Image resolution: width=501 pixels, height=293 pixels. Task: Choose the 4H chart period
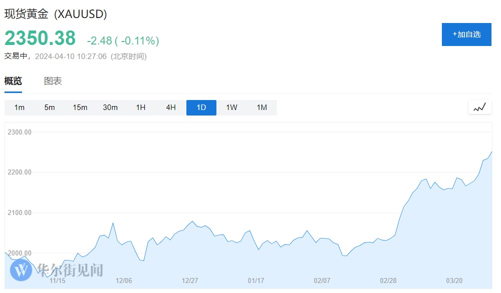click(x=171, y=107)
